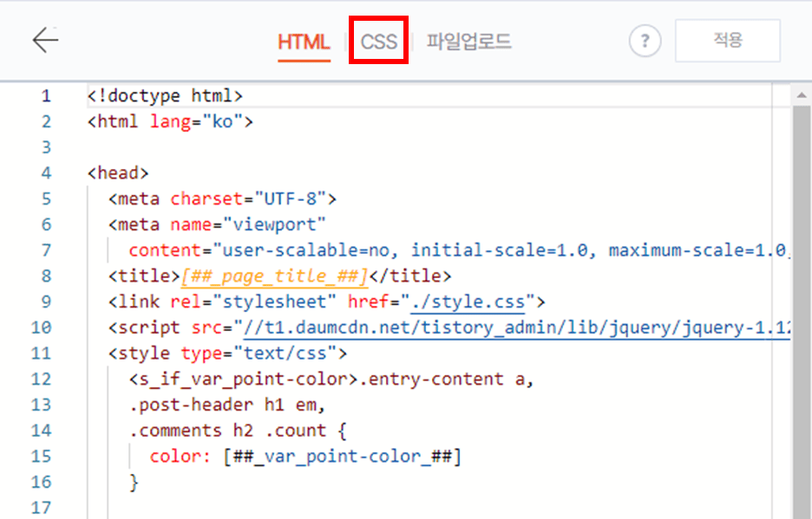Viewport: 812px width, 519px height.
Task: Switch to the HTML tab
Action: click(x=304, y=40)
